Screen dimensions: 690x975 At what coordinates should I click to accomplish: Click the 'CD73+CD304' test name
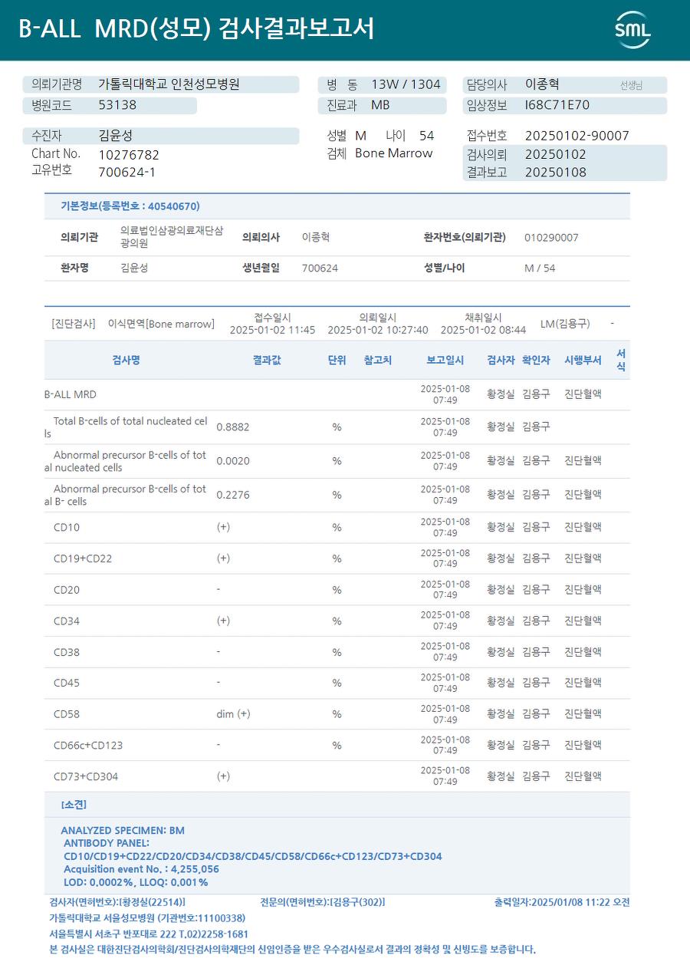(86, 776)
